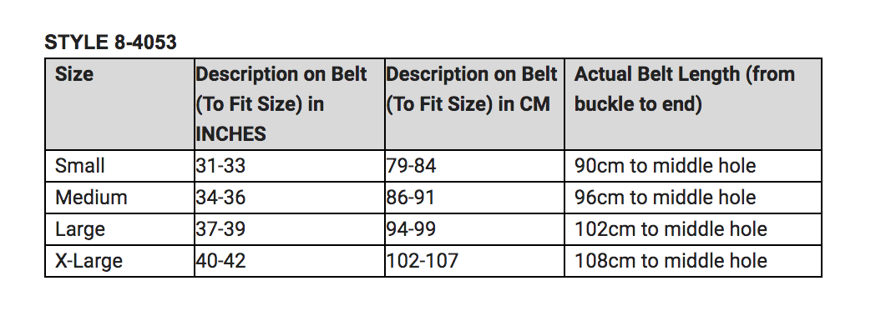
Task: Click the 31-33 inches cell
Action: pos(290,166)
